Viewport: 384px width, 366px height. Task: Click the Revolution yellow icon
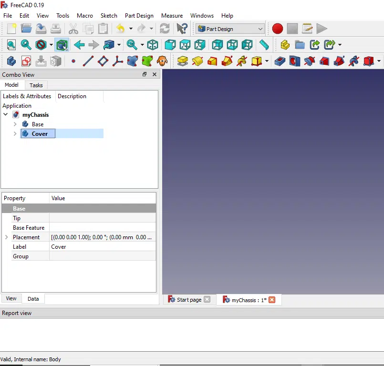[197, 61]
